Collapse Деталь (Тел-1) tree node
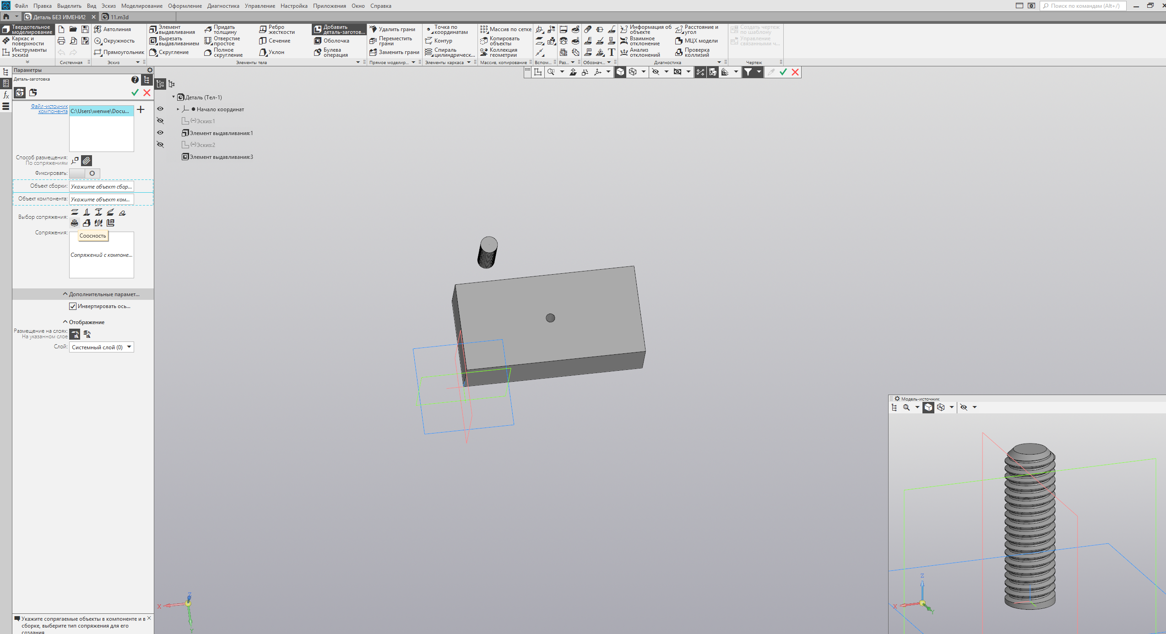The height and width of the screenshot is (634, 1166). tap(174, 97)
